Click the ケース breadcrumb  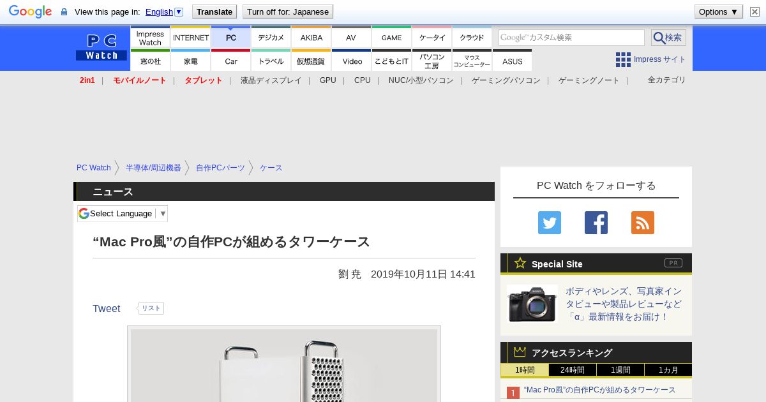tap(271, 168)
